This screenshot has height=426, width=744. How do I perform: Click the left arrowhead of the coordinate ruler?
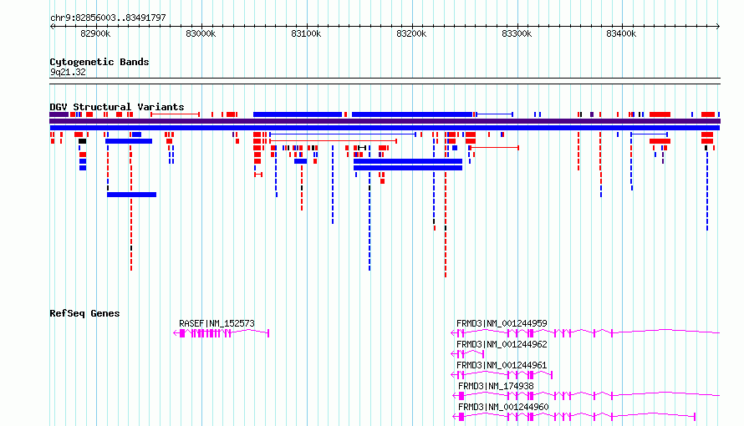pyautogui.click(x=52, y=27)
